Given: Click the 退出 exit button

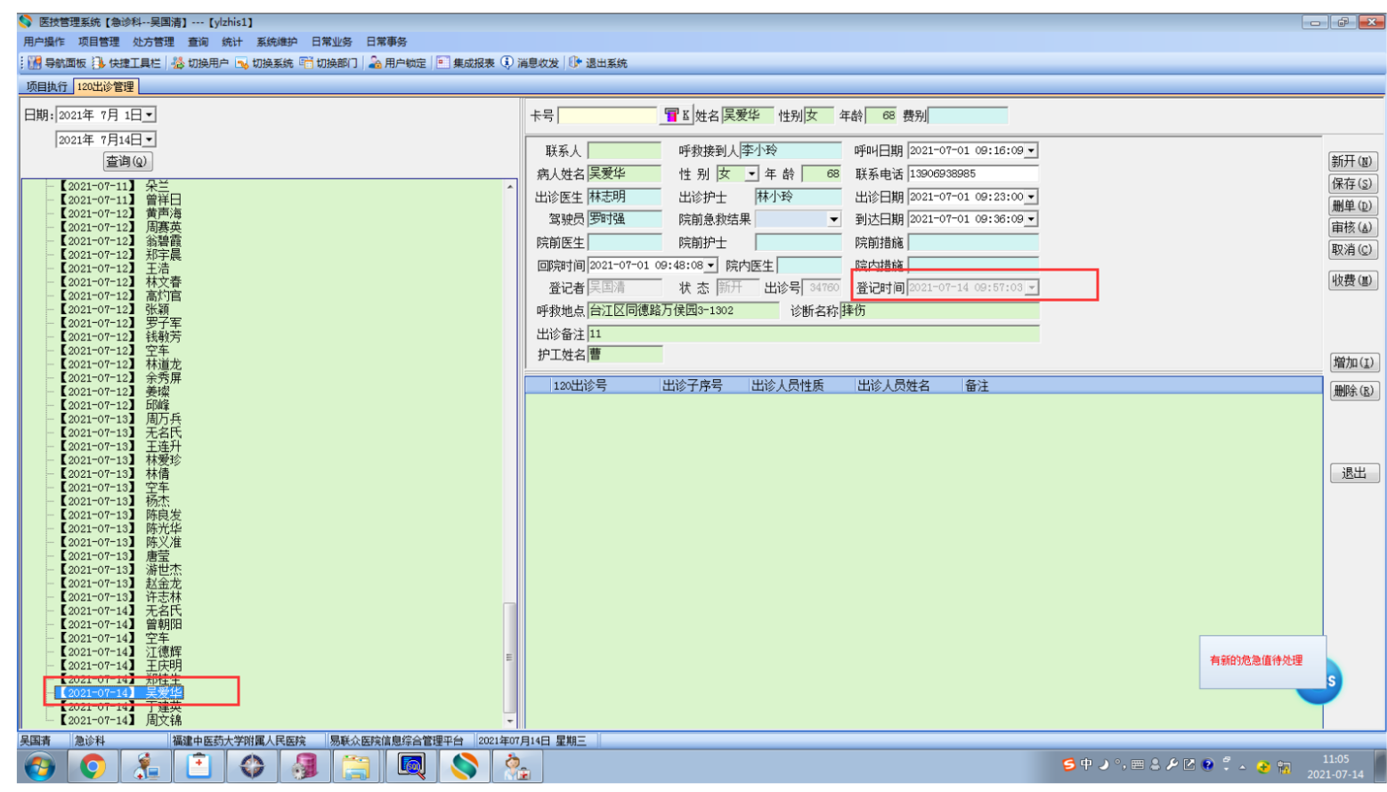Looking at the screenshot, I should [1354, 473].
